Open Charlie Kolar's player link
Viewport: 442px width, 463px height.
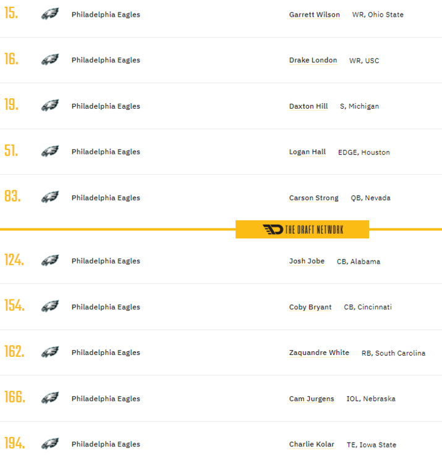pyautogui.click(x=312, y=444)
